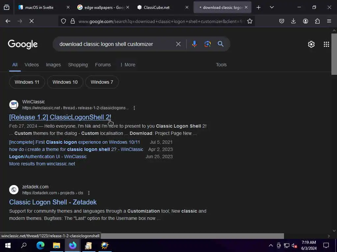The image size is (337, 252).
Task: Open a new browser tab
Action: pyautogui.click(x=259, y=8)
